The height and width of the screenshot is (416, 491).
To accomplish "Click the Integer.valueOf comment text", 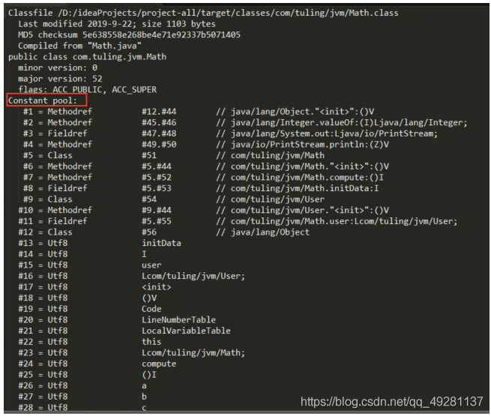I will 342,122.
